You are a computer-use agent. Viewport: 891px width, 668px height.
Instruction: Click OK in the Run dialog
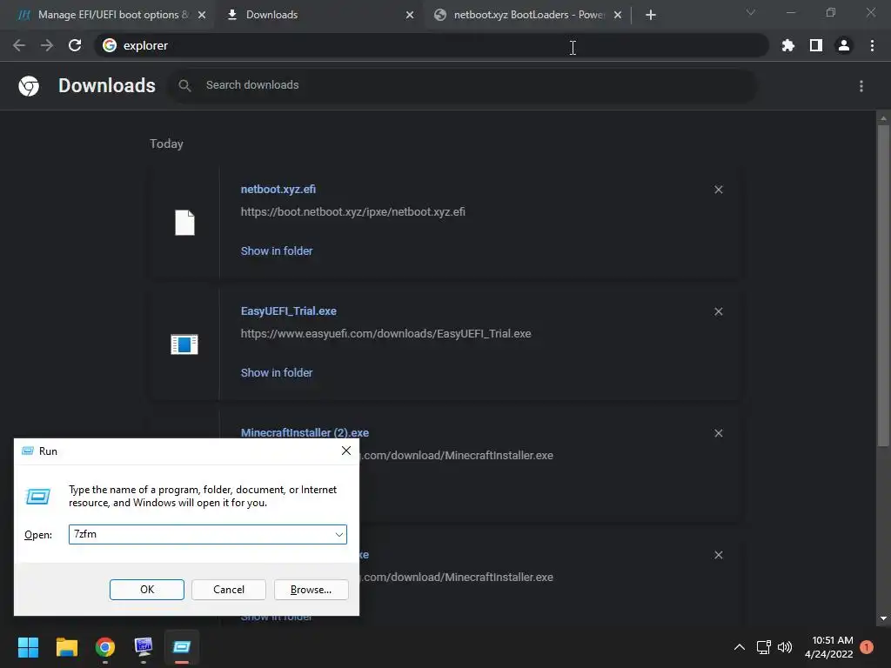point(146,590)
